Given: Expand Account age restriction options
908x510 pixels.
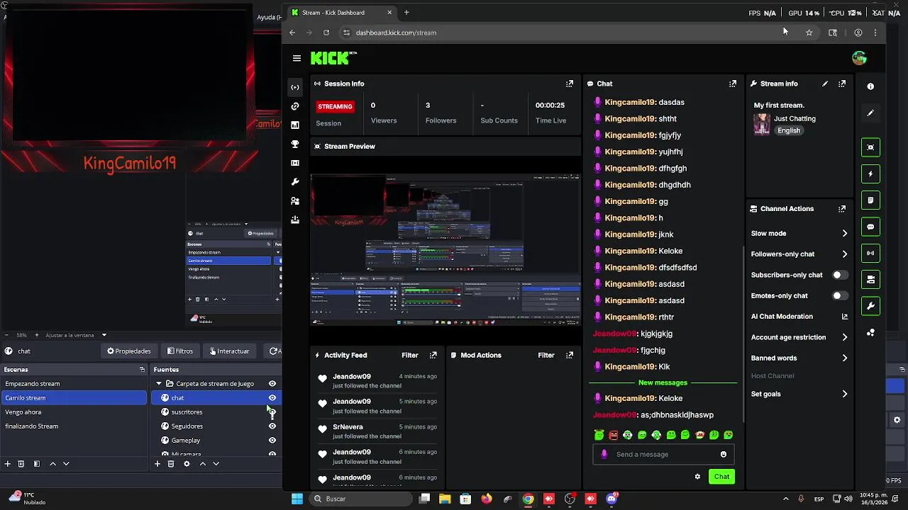Looking at the screenshot, I should (844, 338).
